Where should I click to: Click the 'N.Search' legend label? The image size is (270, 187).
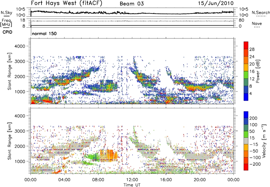click(261, 12)
